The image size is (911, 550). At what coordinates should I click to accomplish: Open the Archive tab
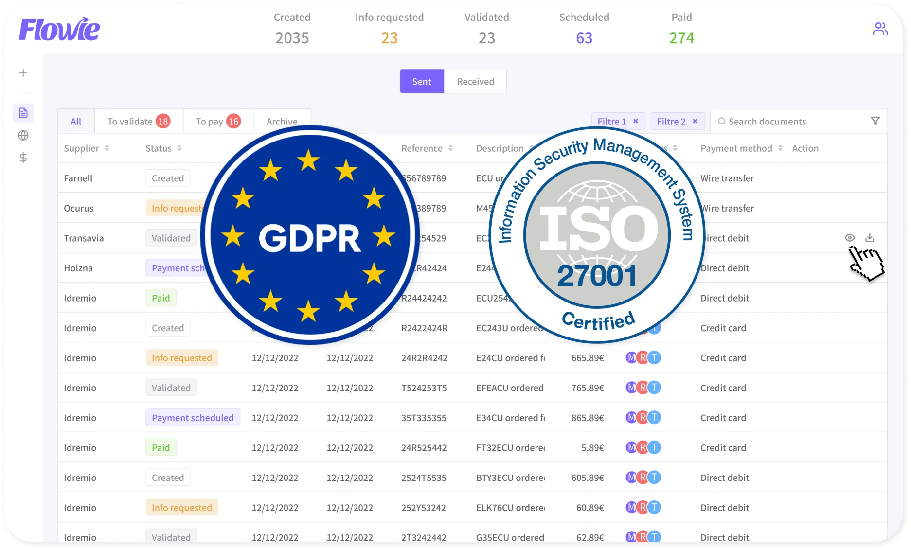(282, 121)
